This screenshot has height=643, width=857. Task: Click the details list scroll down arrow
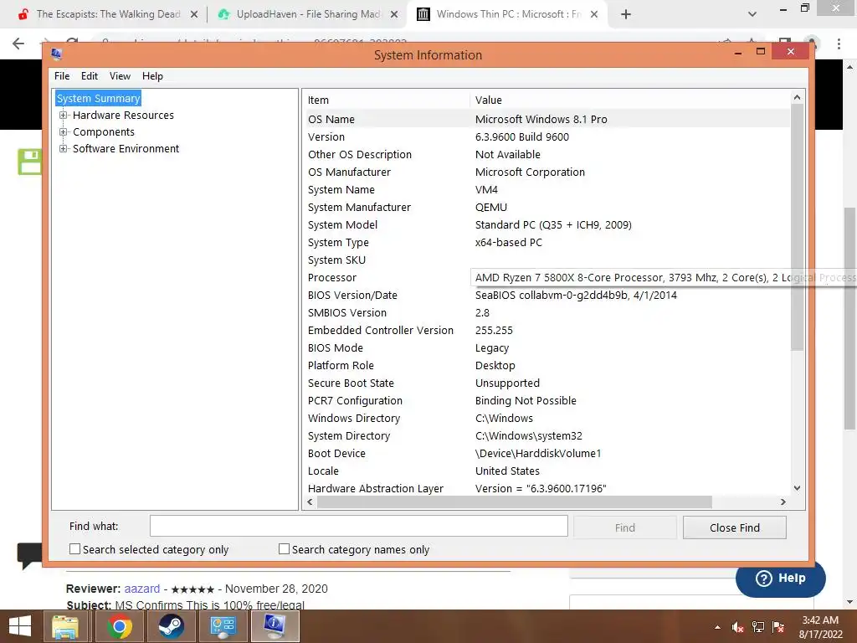[797, 488]
